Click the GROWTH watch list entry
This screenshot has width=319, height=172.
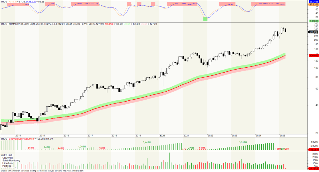[x=7, y=158]
